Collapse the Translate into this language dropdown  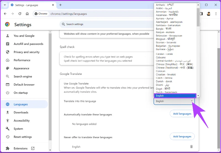(174, 101)
